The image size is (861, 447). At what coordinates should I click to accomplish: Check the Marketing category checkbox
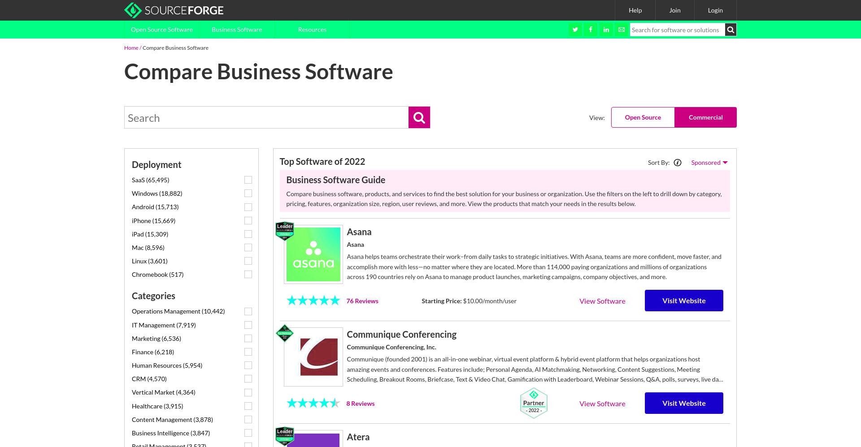coord(248,338)
